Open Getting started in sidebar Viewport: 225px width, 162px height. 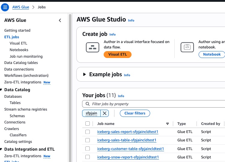(x=17, y=30)
